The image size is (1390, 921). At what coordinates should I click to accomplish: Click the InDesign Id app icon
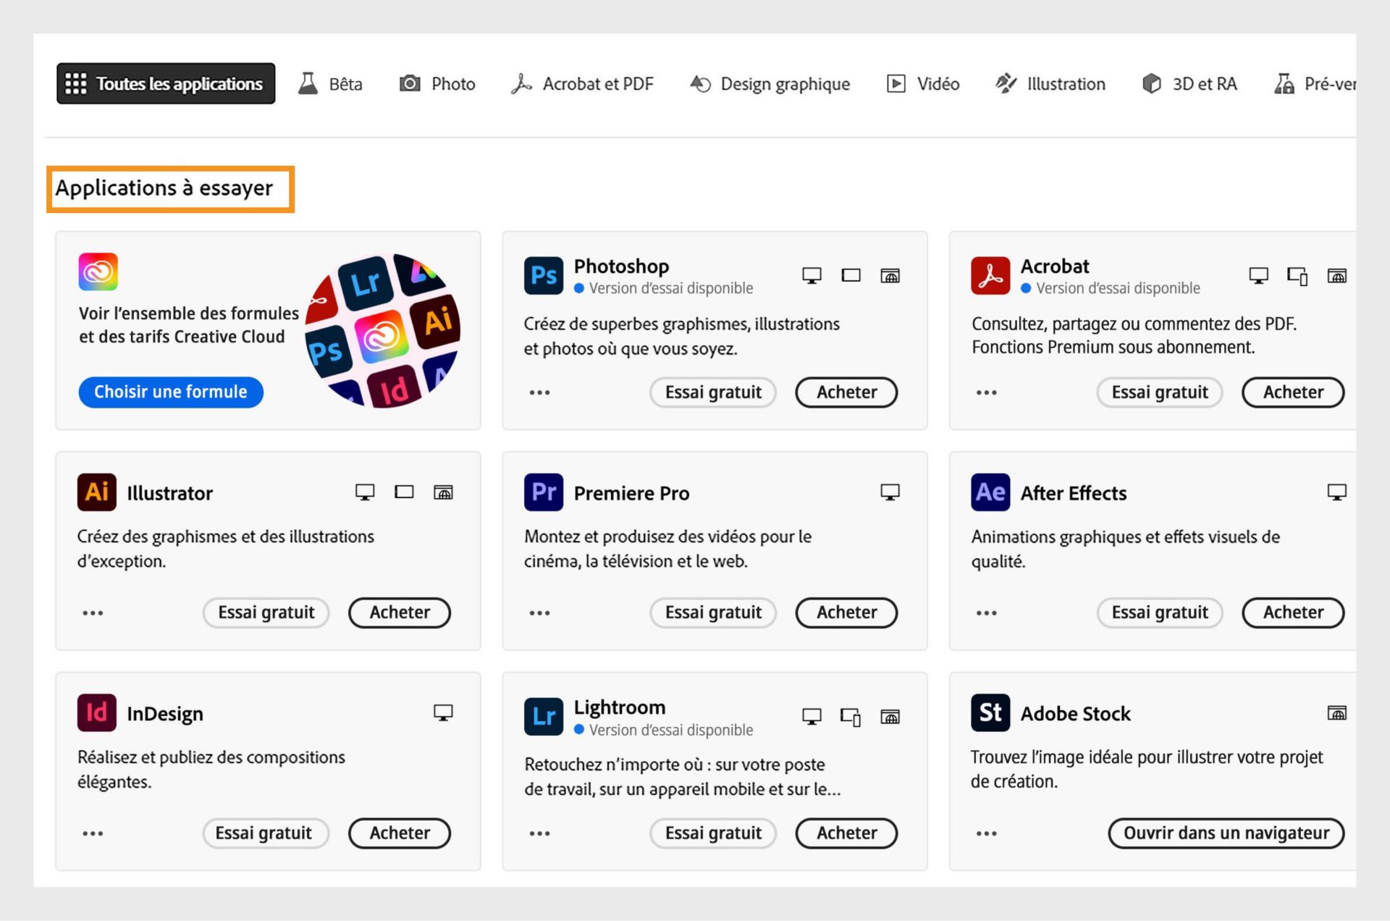tap(97, 712)
